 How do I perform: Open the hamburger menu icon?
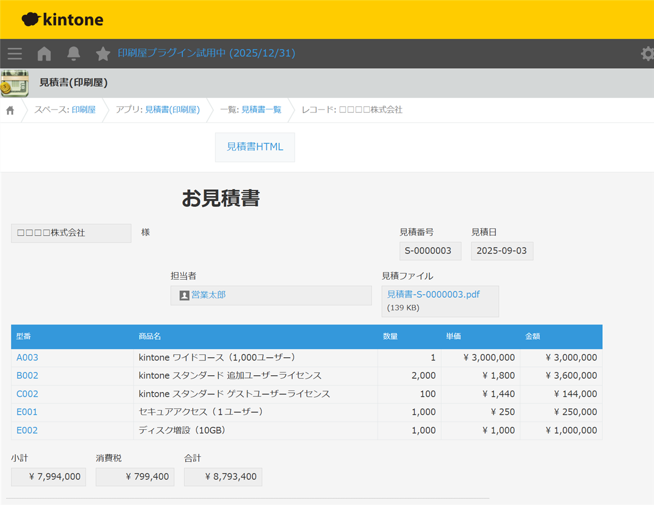click(x=15, y=53)
